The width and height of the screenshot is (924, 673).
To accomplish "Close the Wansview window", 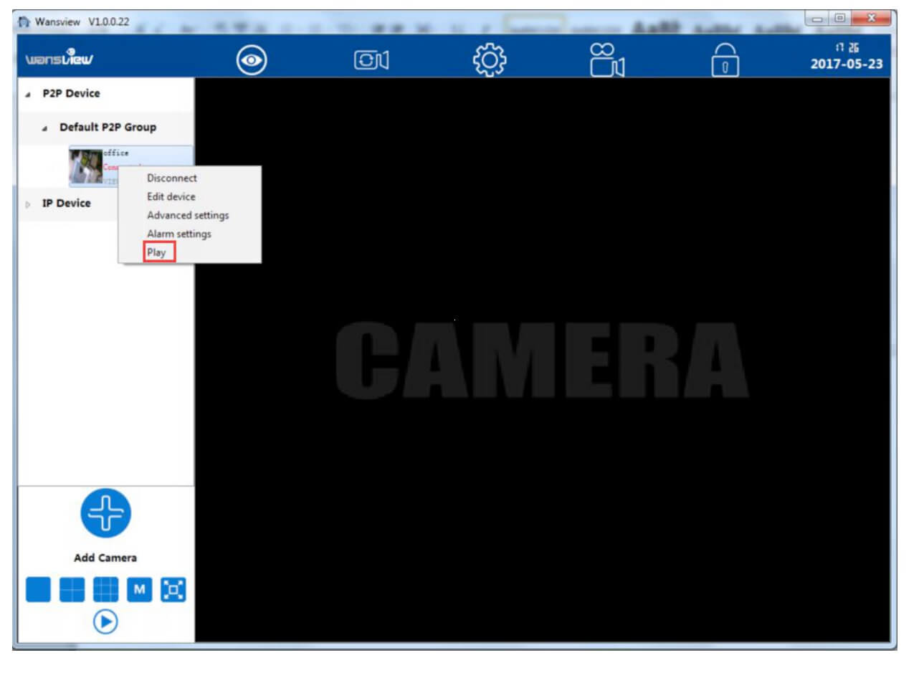I will pyautogui.click(x=870, y=19).
